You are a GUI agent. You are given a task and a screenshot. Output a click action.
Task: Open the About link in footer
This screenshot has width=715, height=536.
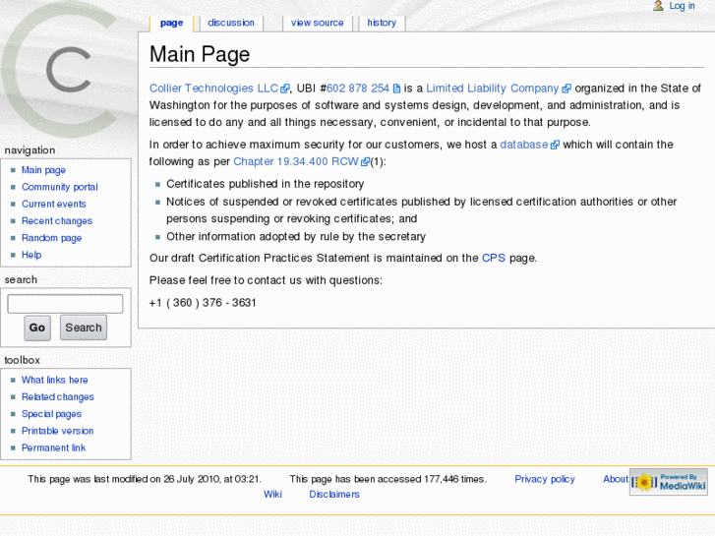[x=615, y=479]
